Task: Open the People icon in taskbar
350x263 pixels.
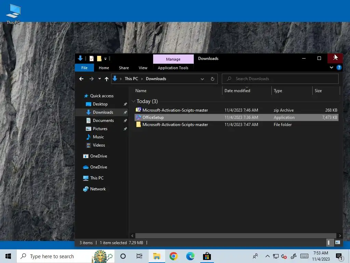Action: 255,256
